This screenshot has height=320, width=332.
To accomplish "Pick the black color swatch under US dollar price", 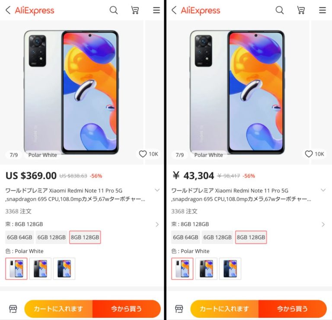I will tap(40, 269).
